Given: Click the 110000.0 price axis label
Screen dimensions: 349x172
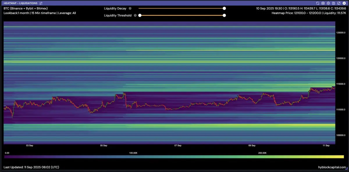Looking at the screenshot, I should tap(340, 109).
